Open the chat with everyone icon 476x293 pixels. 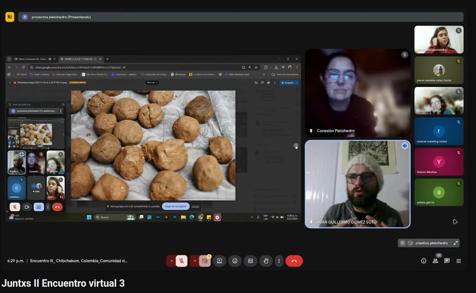pyautogui.click(x=447, y=261)
